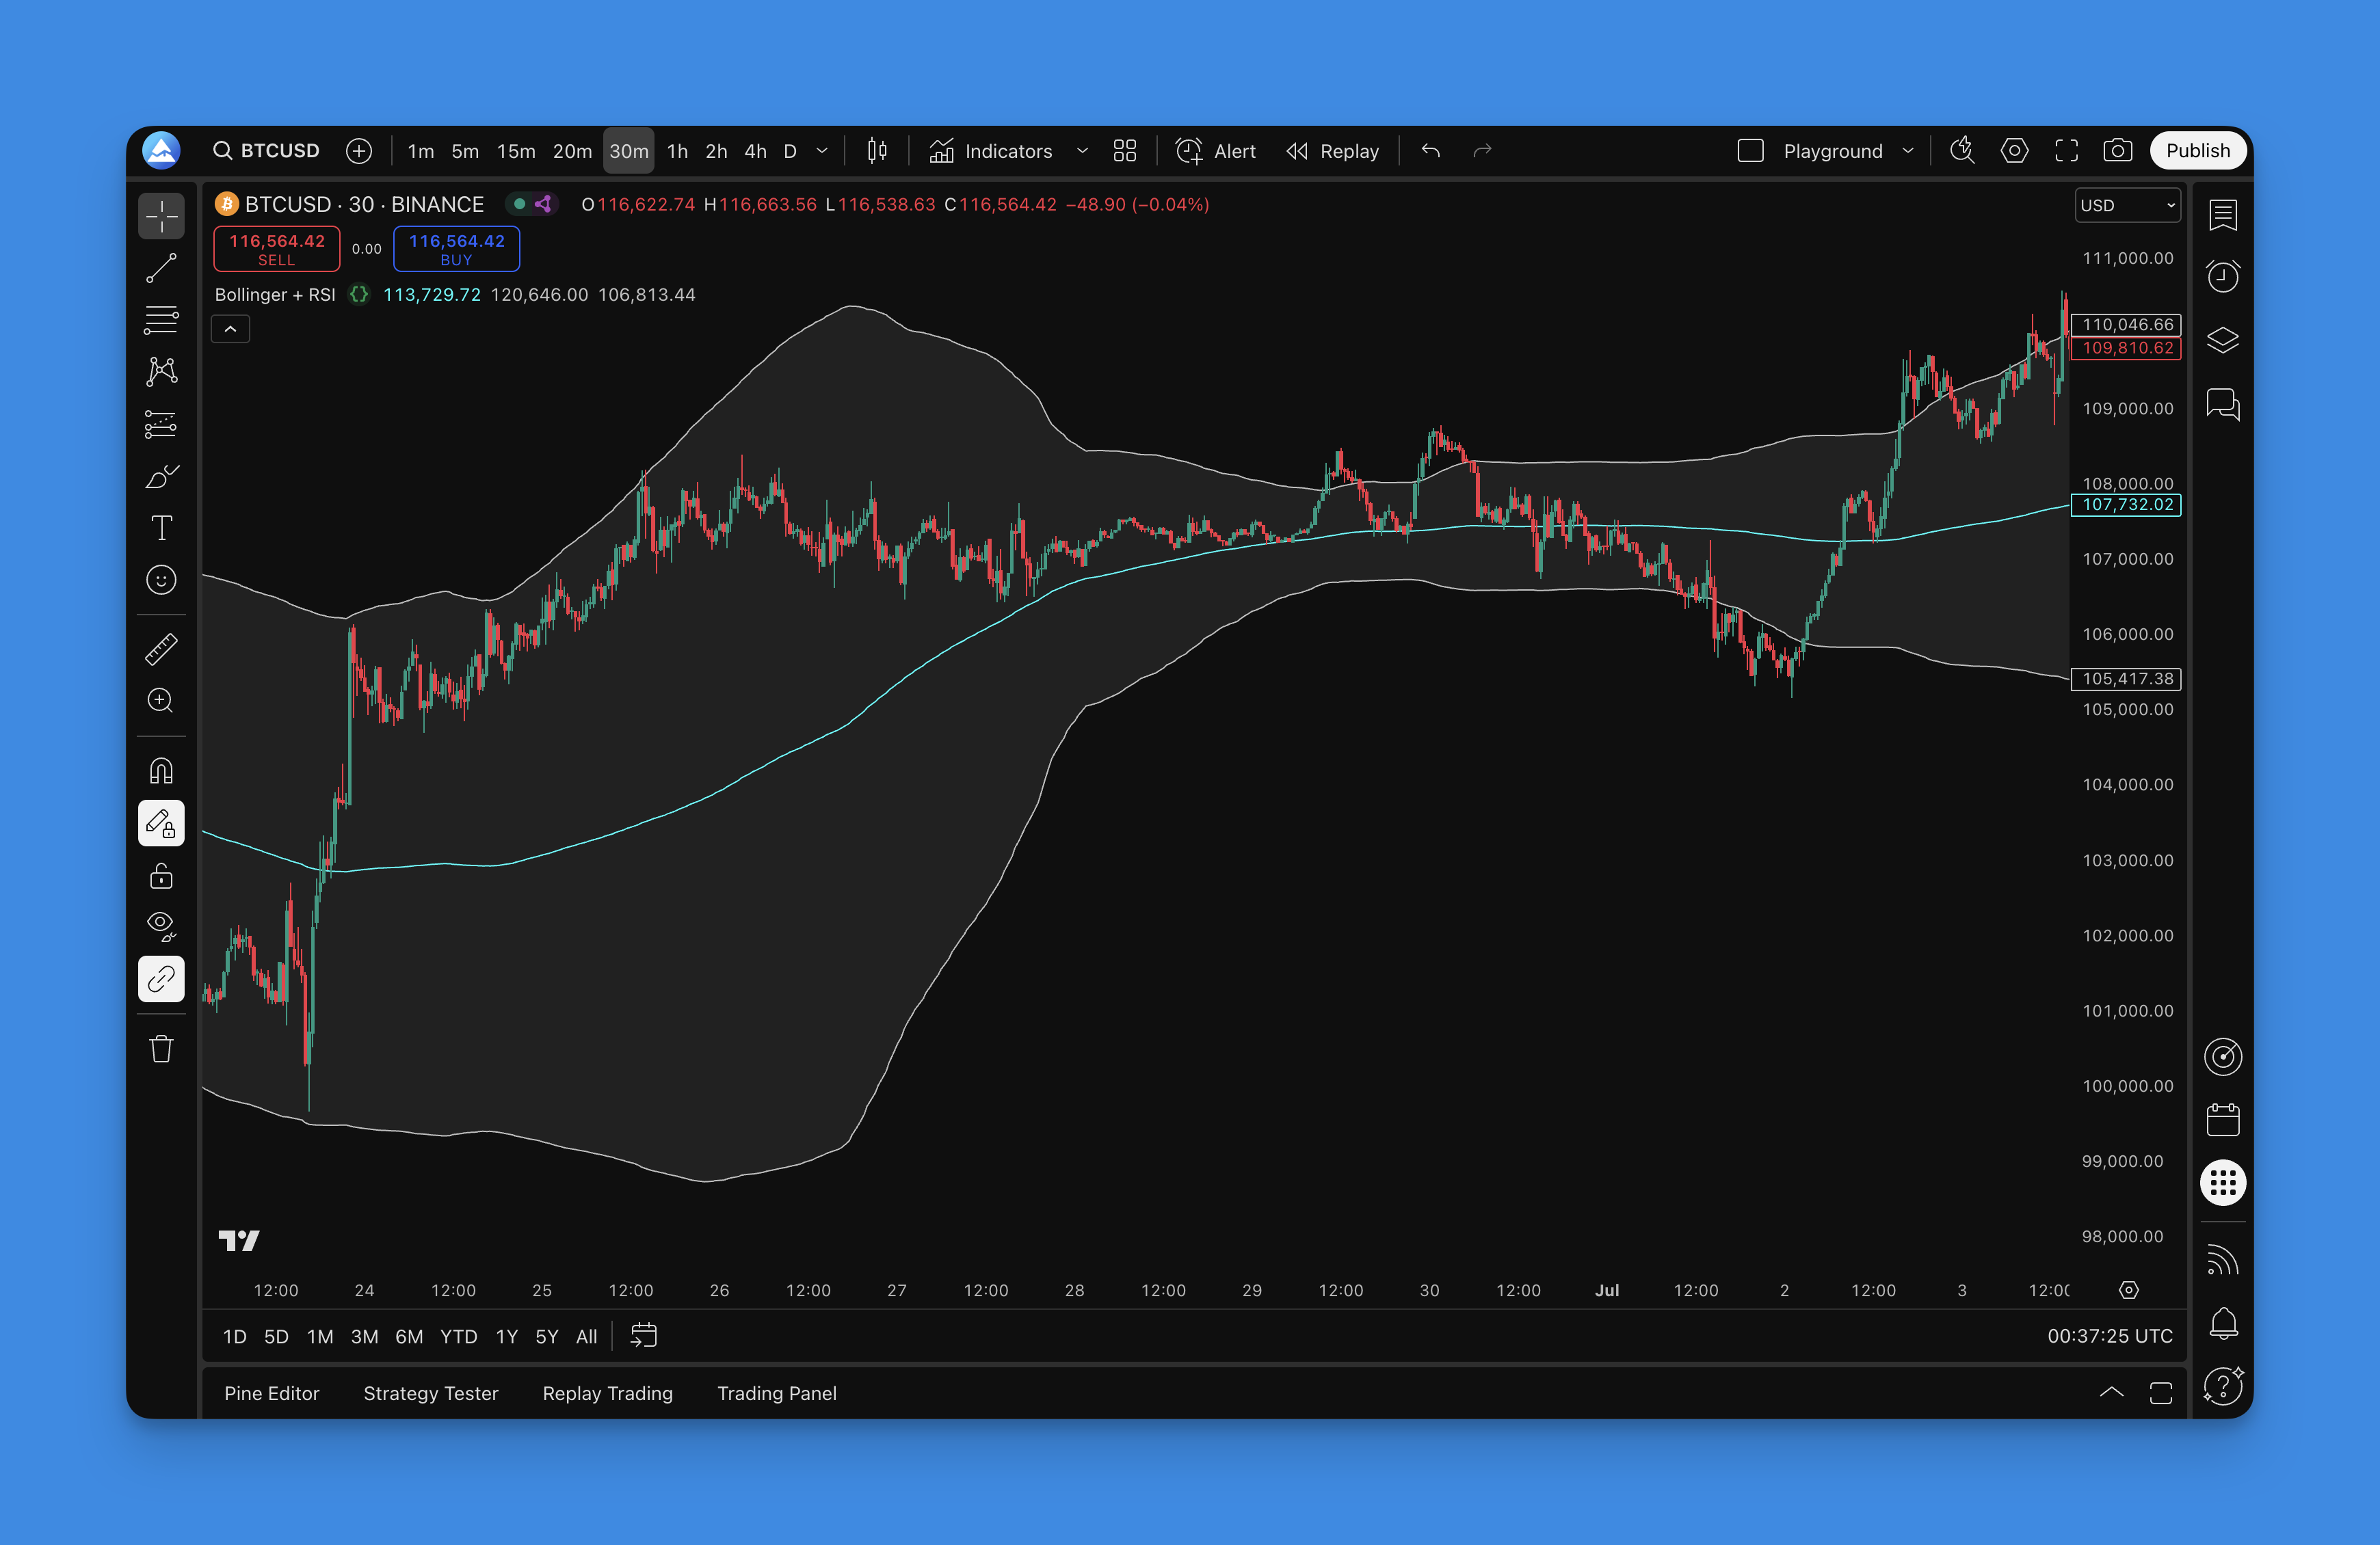Open the alerts clock panel
The height and width of the screenshot is (1545, 2380).
(x=2223, y=277)
